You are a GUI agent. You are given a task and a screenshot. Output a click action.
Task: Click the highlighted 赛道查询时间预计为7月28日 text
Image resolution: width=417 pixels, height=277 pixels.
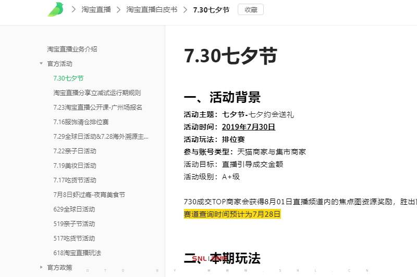tap(232, 214)
